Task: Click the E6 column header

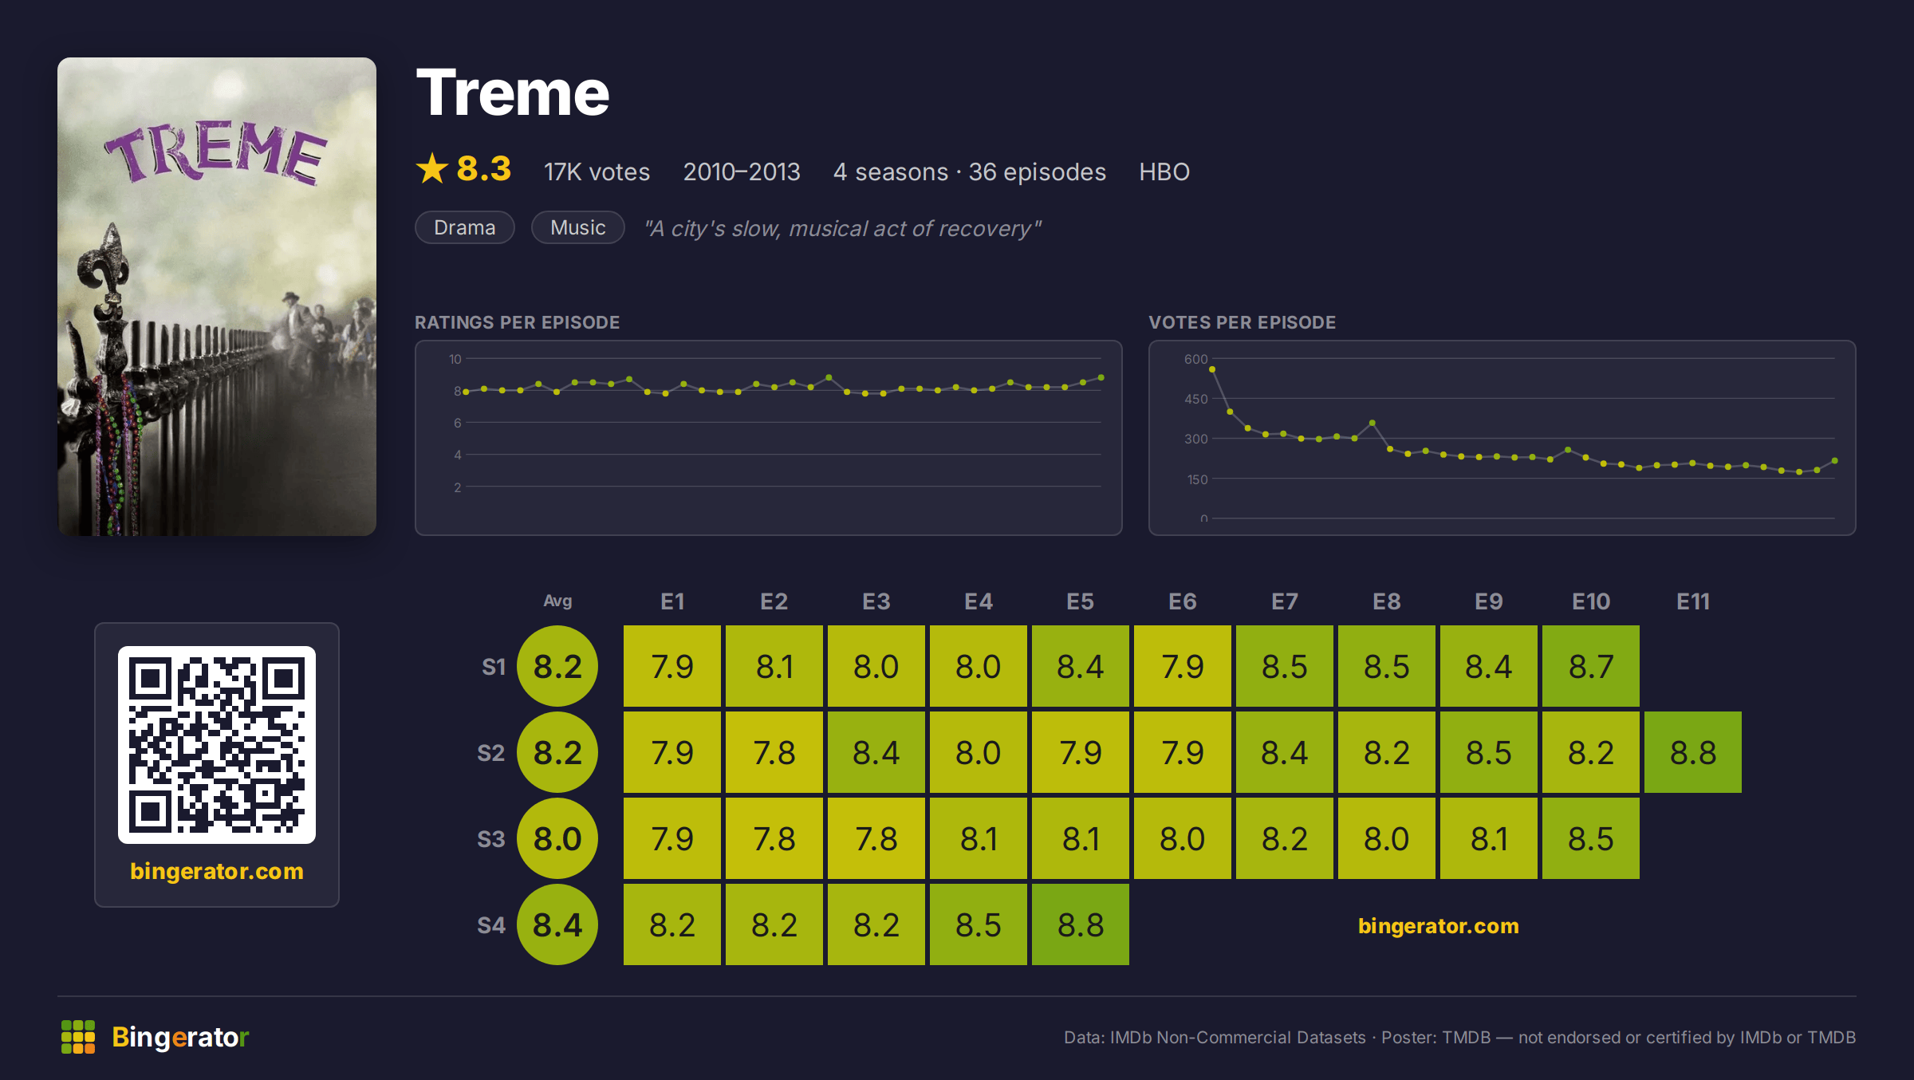Action: pyautogui.click(x=1183, y=601)
